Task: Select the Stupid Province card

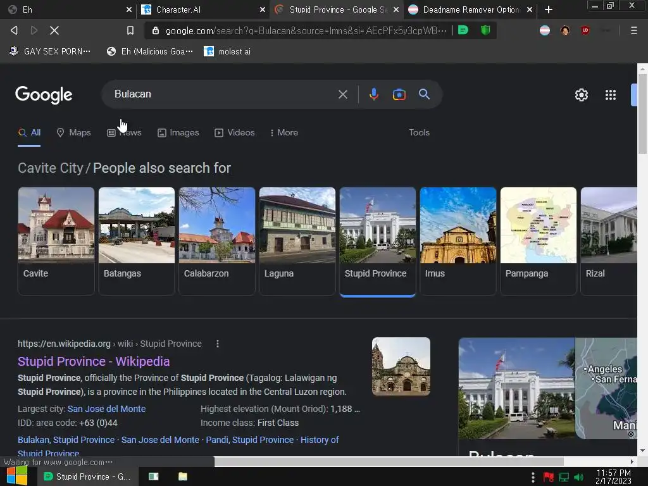Action: coord(377,242)
